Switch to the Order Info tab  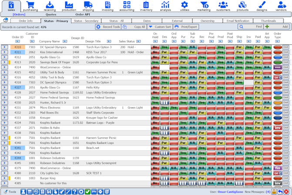pos(26,21)
